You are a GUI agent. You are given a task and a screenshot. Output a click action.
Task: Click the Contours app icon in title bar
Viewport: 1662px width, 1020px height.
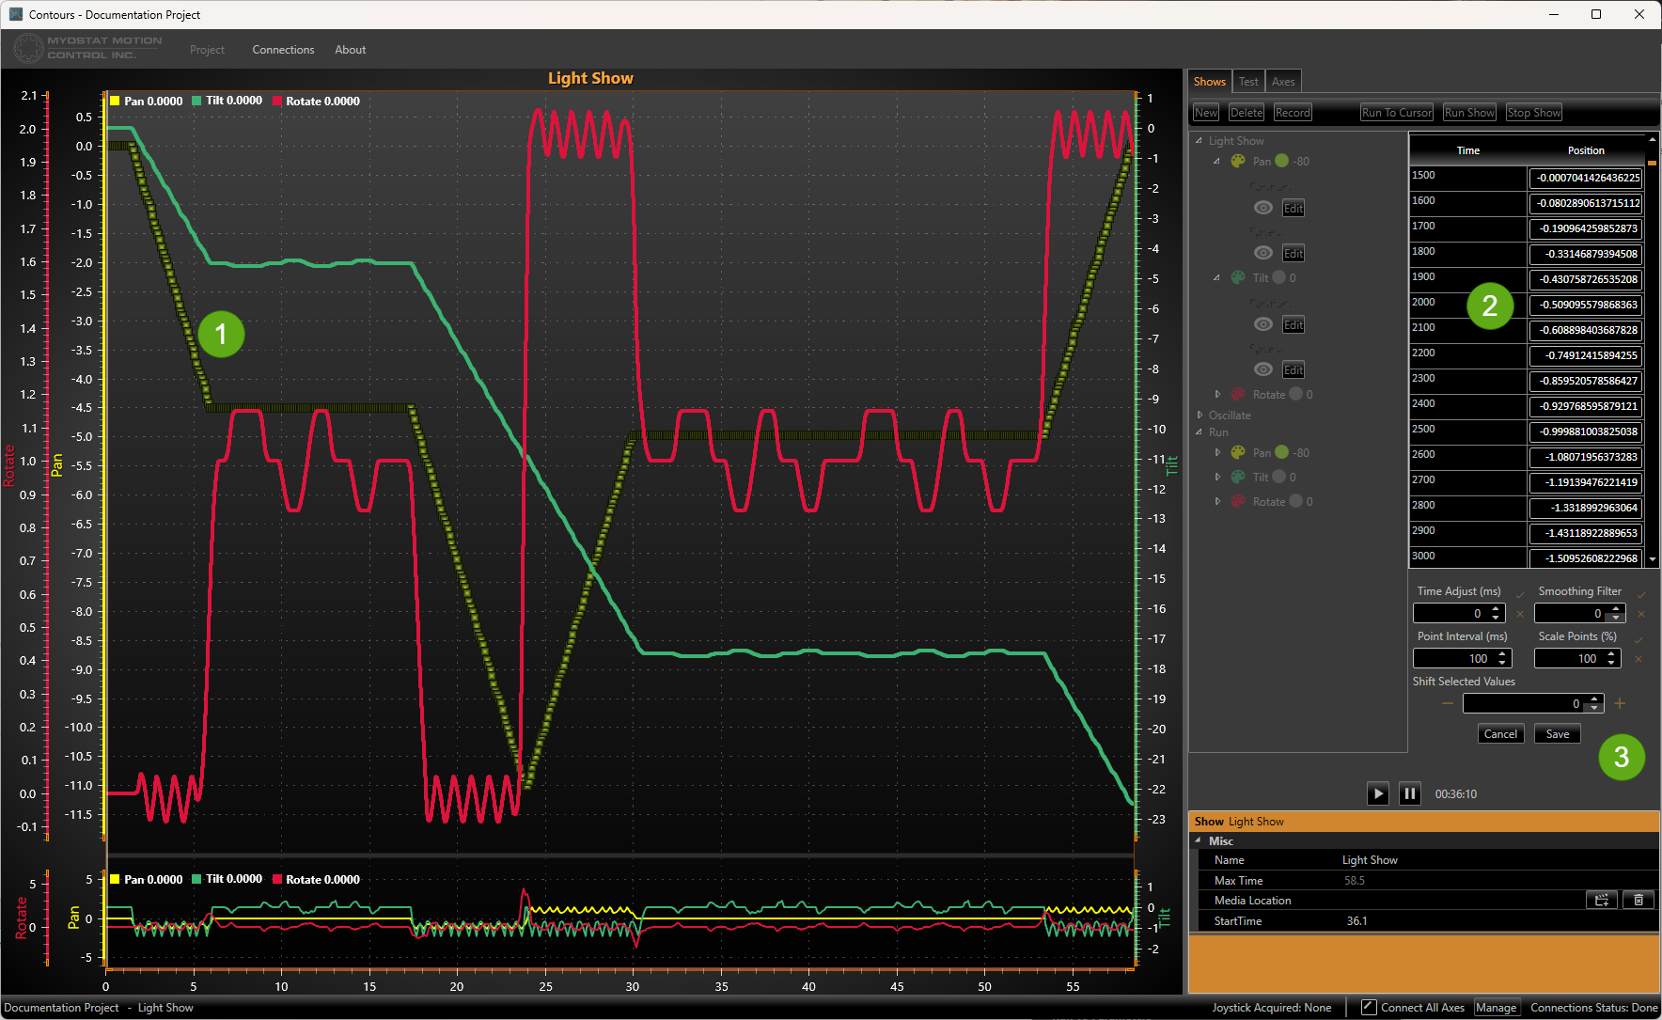point(15,14)
